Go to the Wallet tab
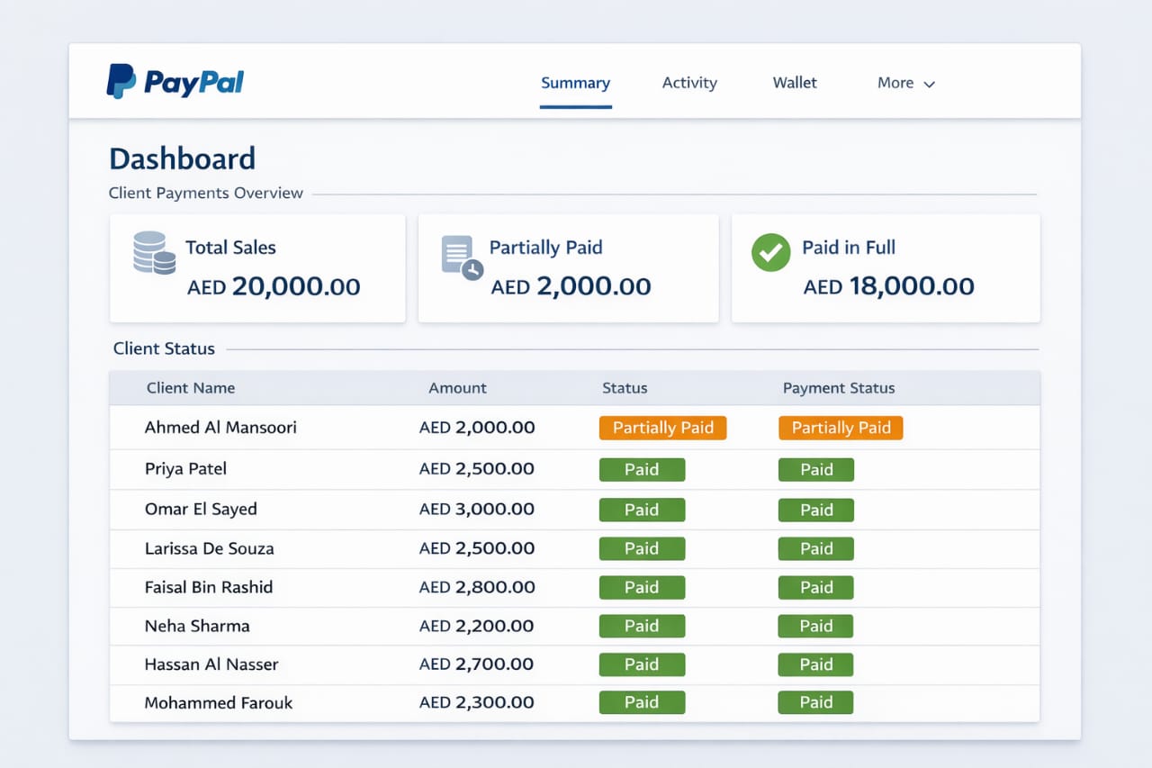The height and width of the screenshot is (768, 1152). 795,83
